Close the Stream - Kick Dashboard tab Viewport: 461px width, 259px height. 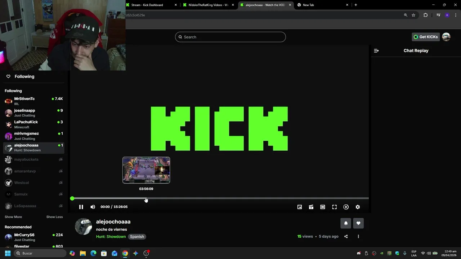pyautogui.click(x=176, y=5)
